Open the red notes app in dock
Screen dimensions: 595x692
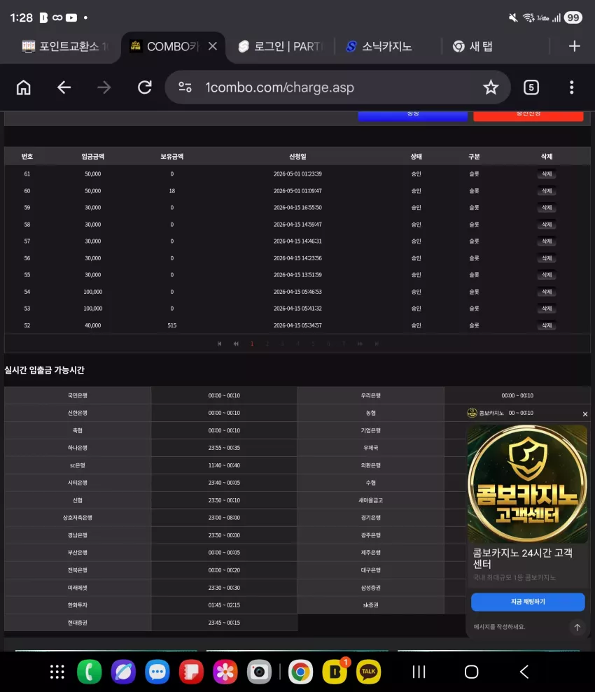[x=191, y=672]
